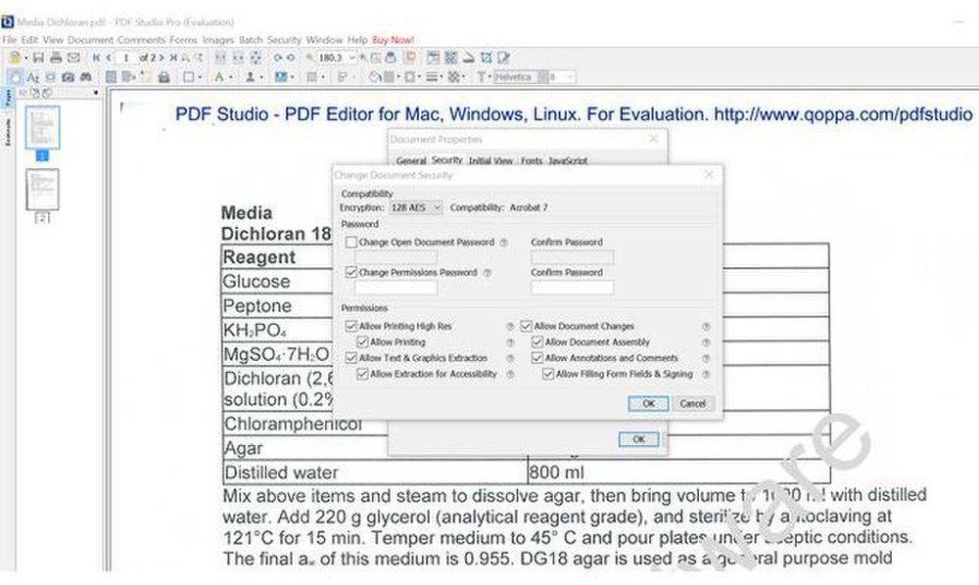
Task: Click the help icon for Allow Document Assembly
Action: point(706,342)
